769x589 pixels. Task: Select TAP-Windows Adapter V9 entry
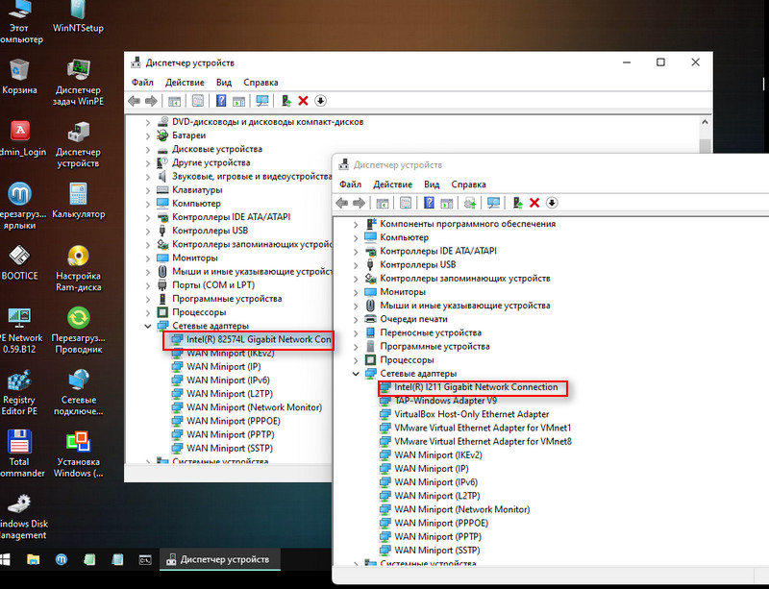(445, 401)
